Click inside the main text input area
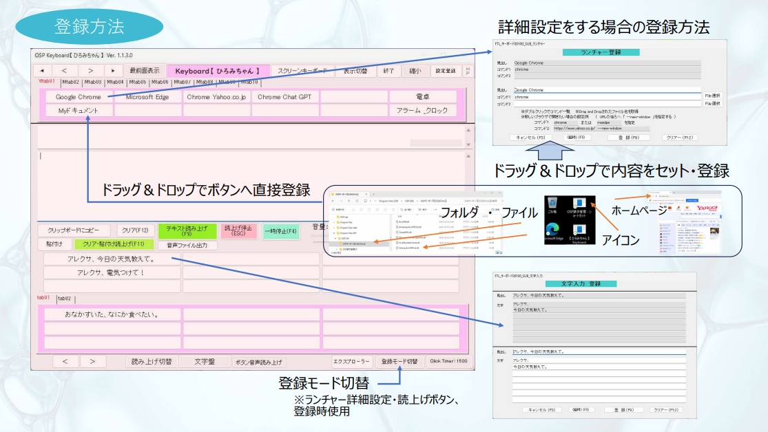Viewport: 768px width, 432px height. tap(251, 184)
